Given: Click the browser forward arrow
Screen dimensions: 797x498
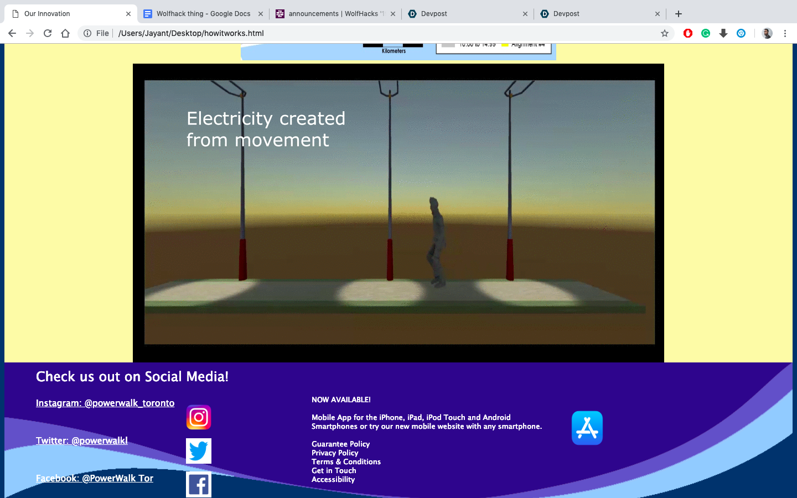Looking at the screenshot, I should pyautogui.click(x=30, y=33).
